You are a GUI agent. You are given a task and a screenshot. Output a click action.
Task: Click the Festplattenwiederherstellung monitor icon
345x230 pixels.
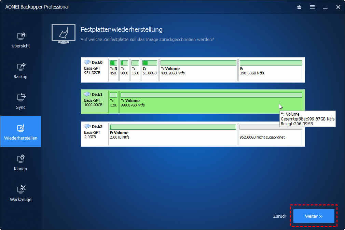(64, 34)
